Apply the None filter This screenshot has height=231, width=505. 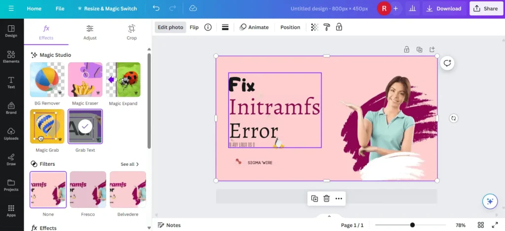[x=48, y=190]
